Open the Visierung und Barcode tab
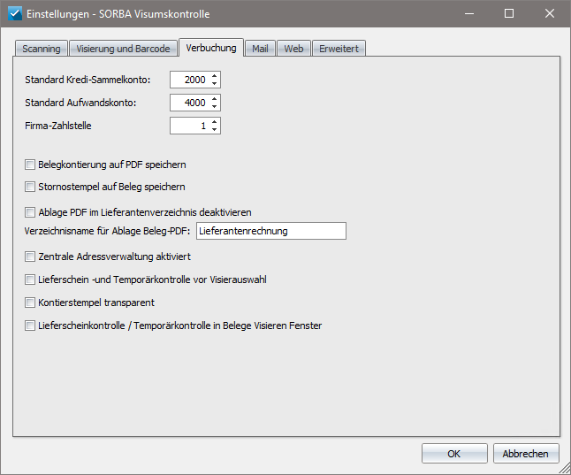571x475 pixels. click(123, 49)
